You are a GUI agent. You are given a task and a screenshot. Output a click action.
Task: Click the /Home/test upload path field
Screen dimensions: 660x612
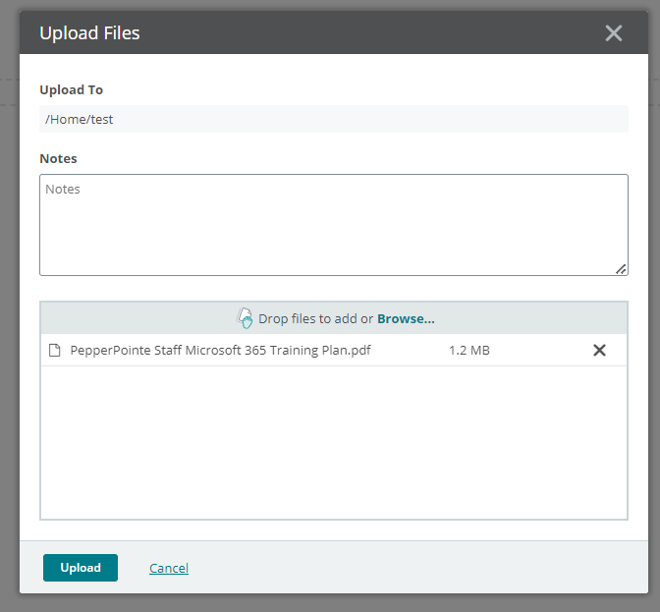click(x=334, y=119)
